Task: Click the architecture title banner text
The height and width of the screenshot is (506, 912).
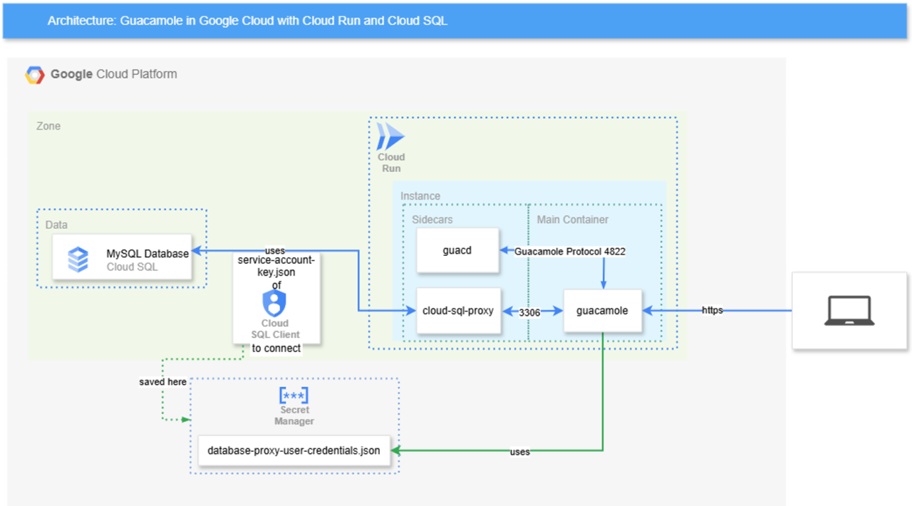Action: pos(247,21)
